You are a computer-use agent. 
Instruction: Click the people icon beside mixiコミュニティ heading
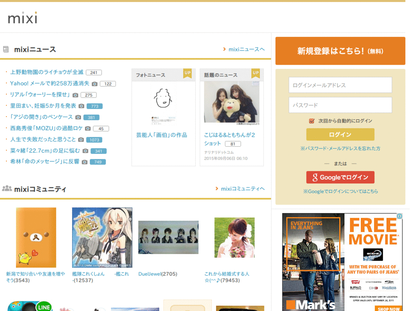[7, 189]
